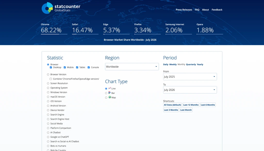Click the Firefox 3.34% stat
264x151 pixels.
147,29
